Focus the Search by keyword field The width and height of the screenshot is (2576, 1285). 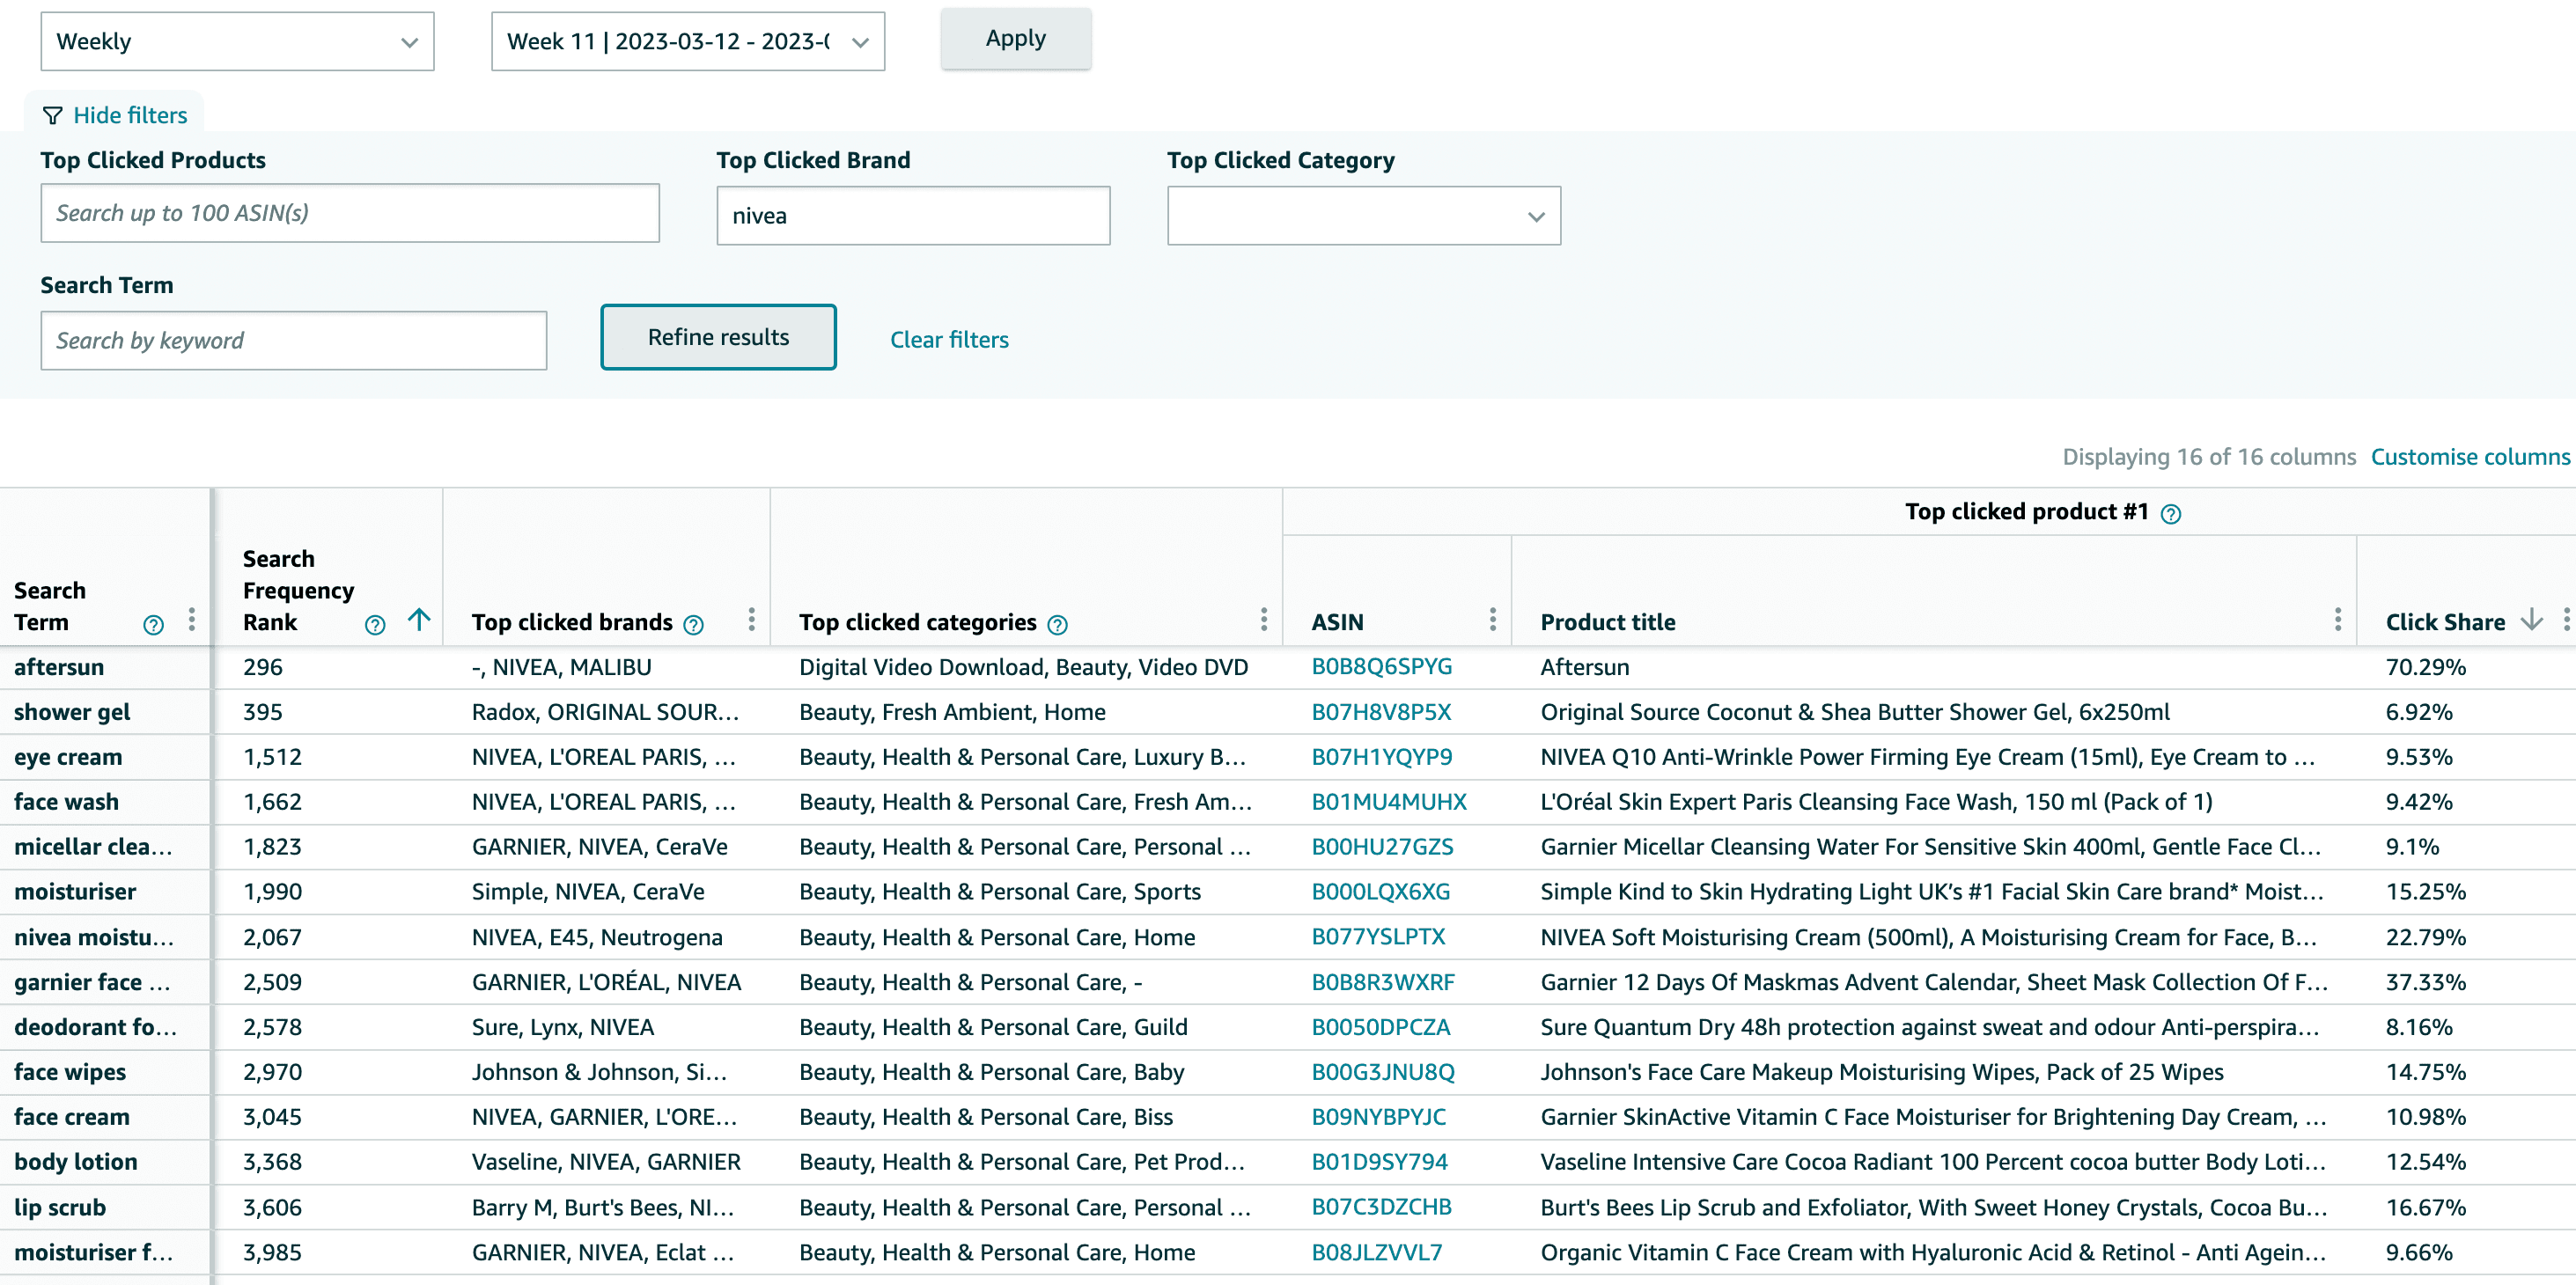point(293,341)
